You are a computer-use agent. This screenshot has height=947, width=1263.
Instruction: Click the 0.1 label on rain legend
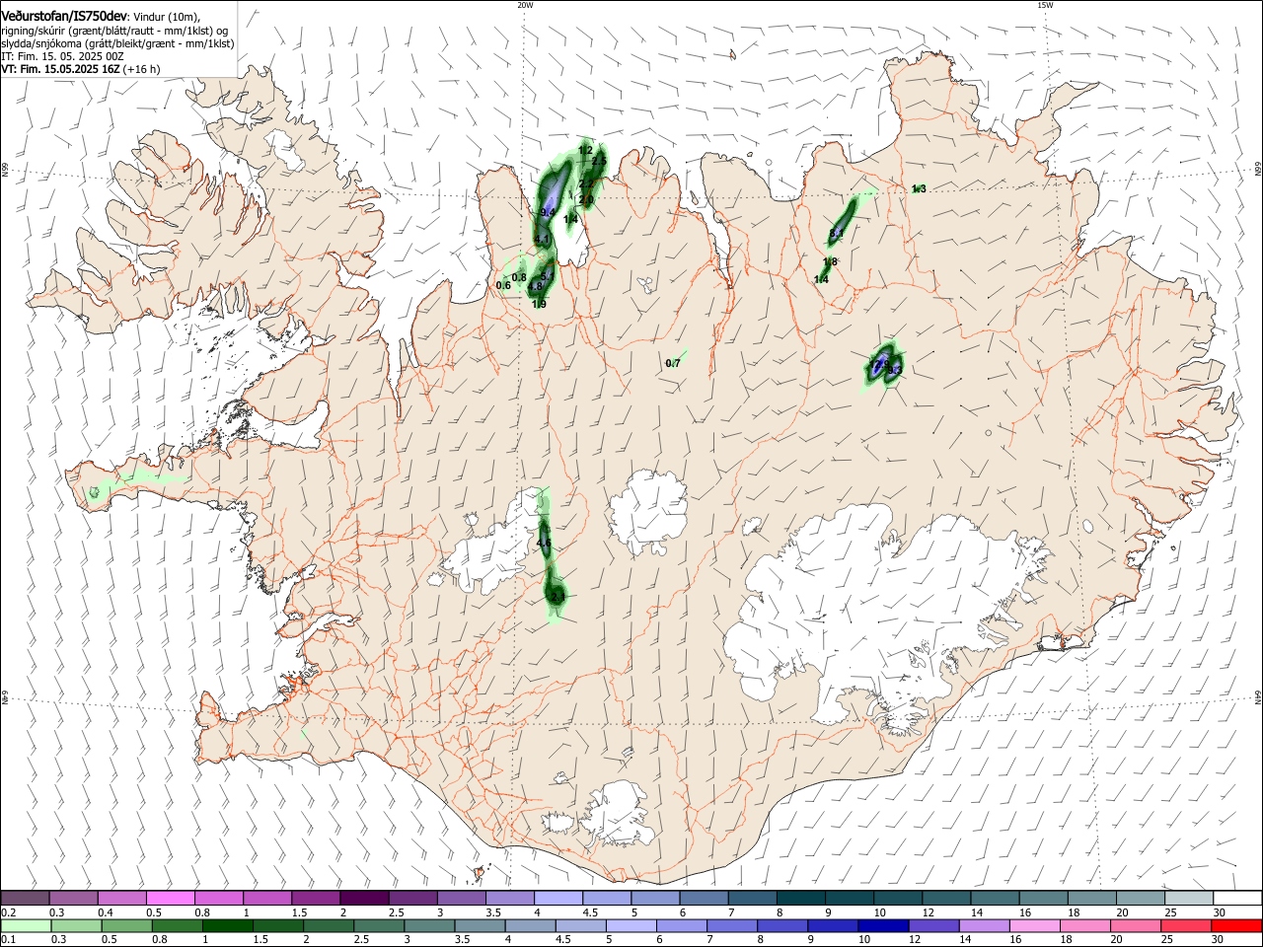(x=7, y=940)
